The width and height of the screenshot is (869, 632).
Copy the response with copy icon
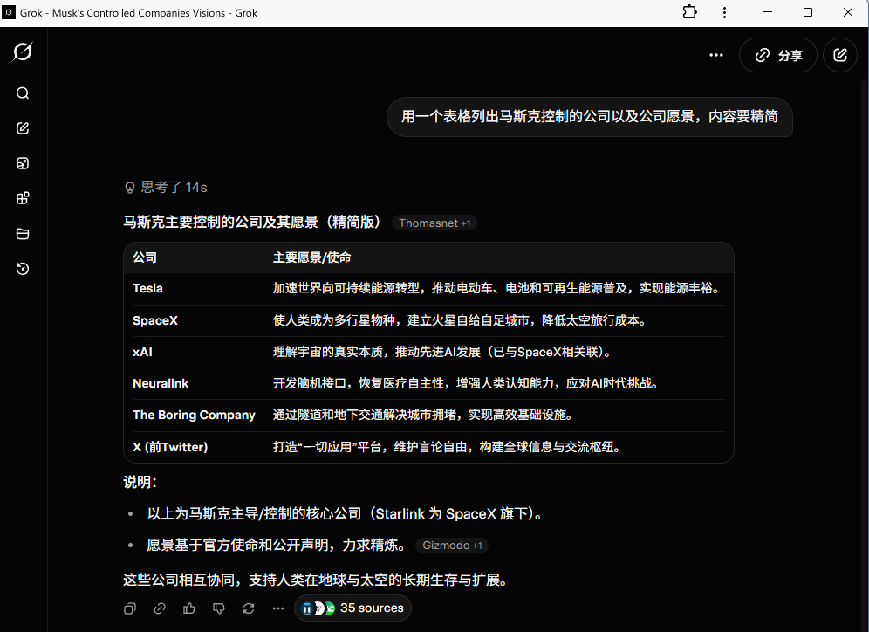(130, 608)
